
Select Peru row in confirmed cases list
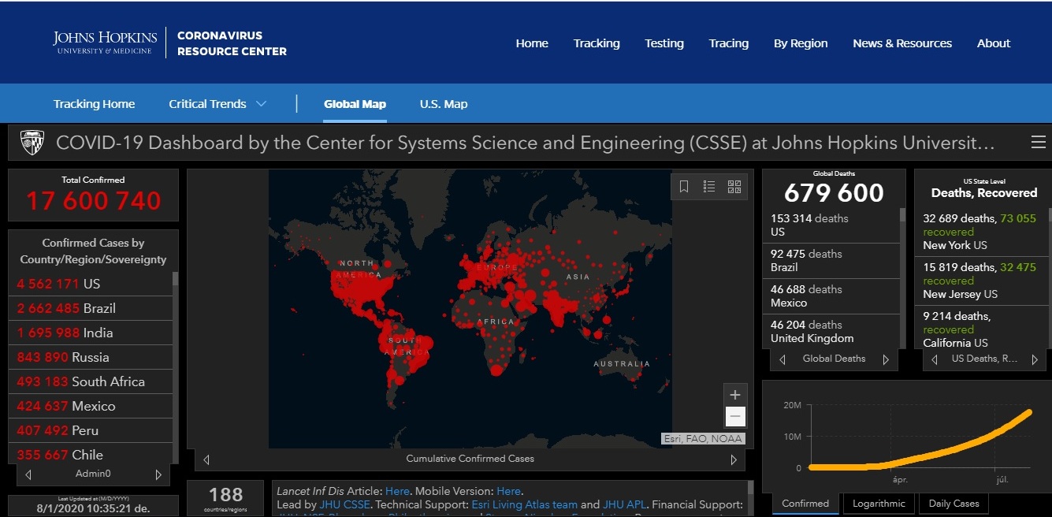[x=91, y=430]
